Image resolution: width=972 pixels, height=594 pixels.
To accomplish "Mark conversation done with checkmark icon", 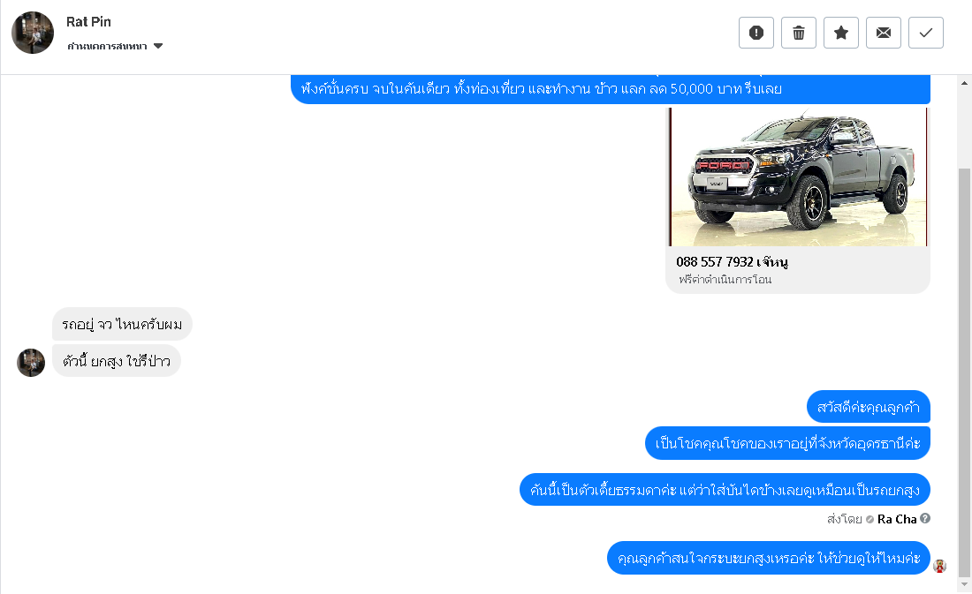I will [925, 33].
